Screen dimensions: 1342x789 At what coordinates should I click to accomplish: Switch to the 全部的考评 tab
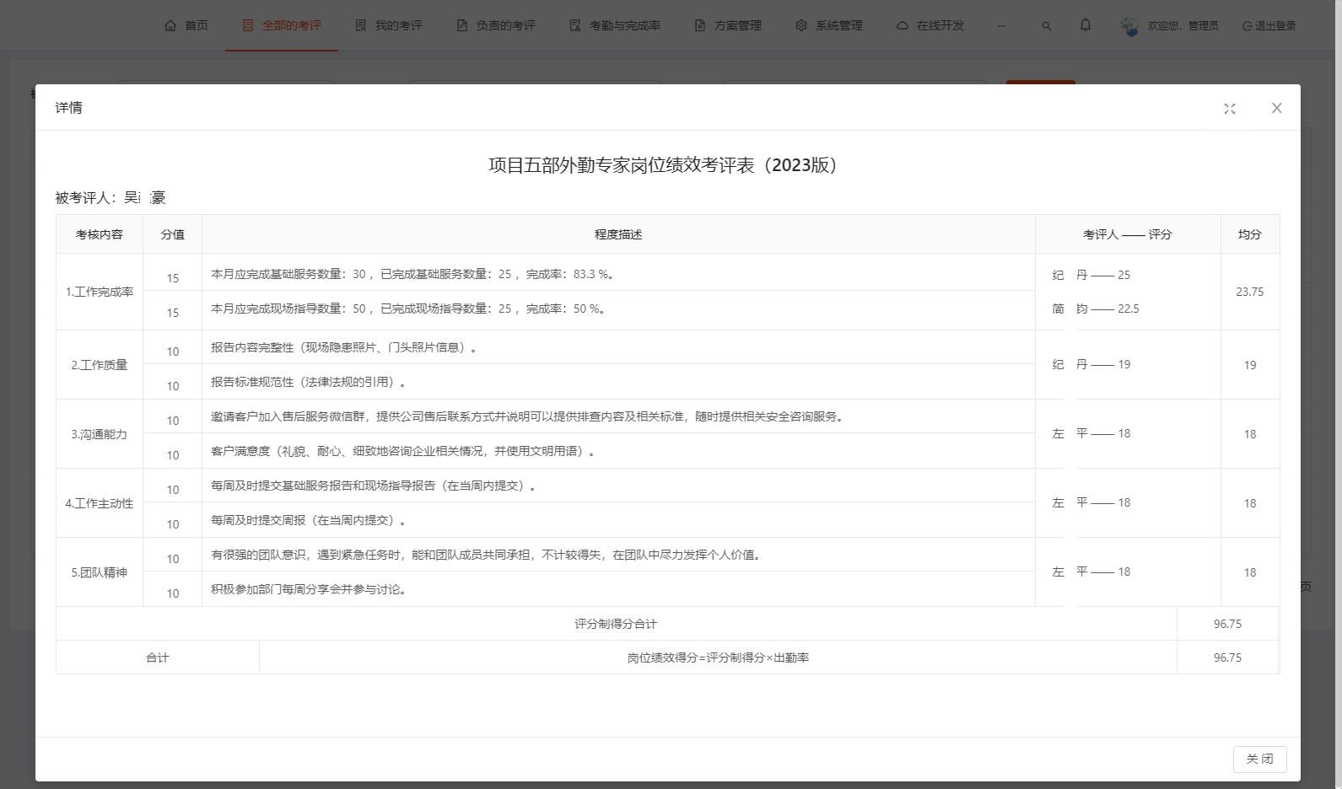282,25
